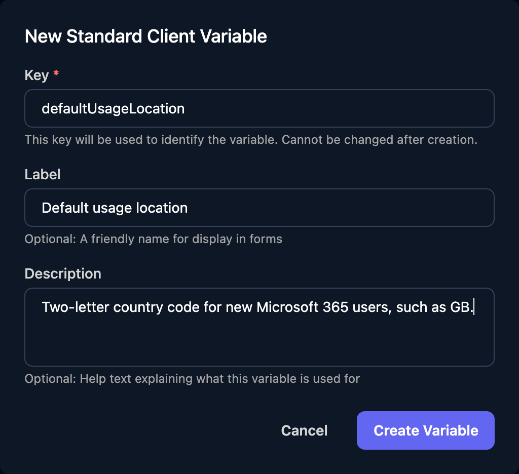Cancel the new variable dialog
The height and width of the screenshot is (474, 519).
click(x=304, y=430)
